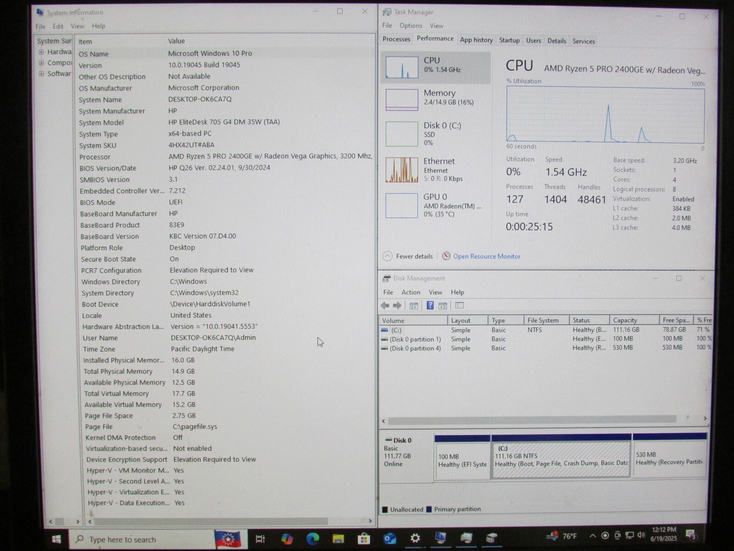Click the Back arrow in Disk Management toolbar
The height and width of the screenshot is (551, 734).
[x=385, y=306]
